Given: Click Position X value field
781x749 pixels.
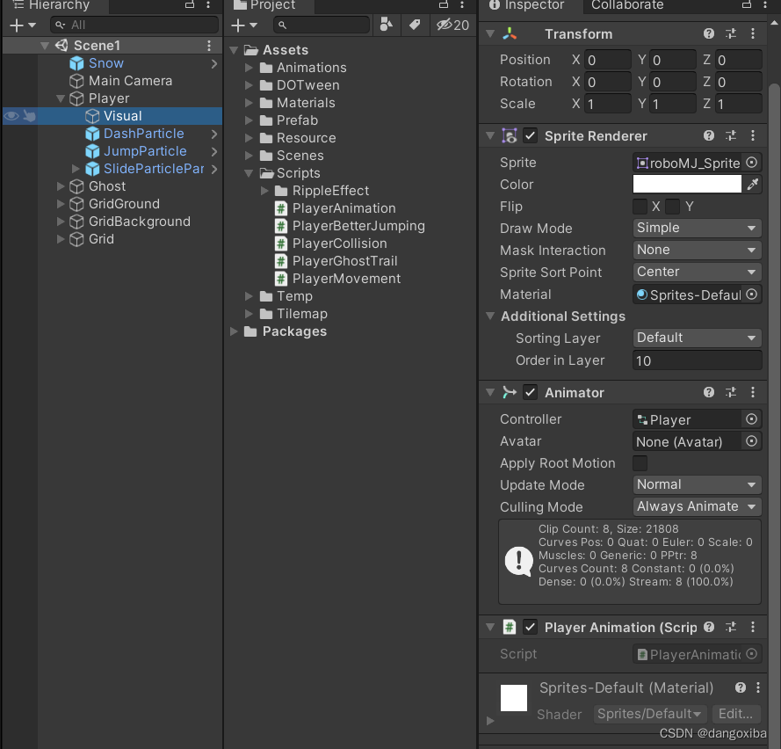Looking at the screenshot, I should pos(607,60).
